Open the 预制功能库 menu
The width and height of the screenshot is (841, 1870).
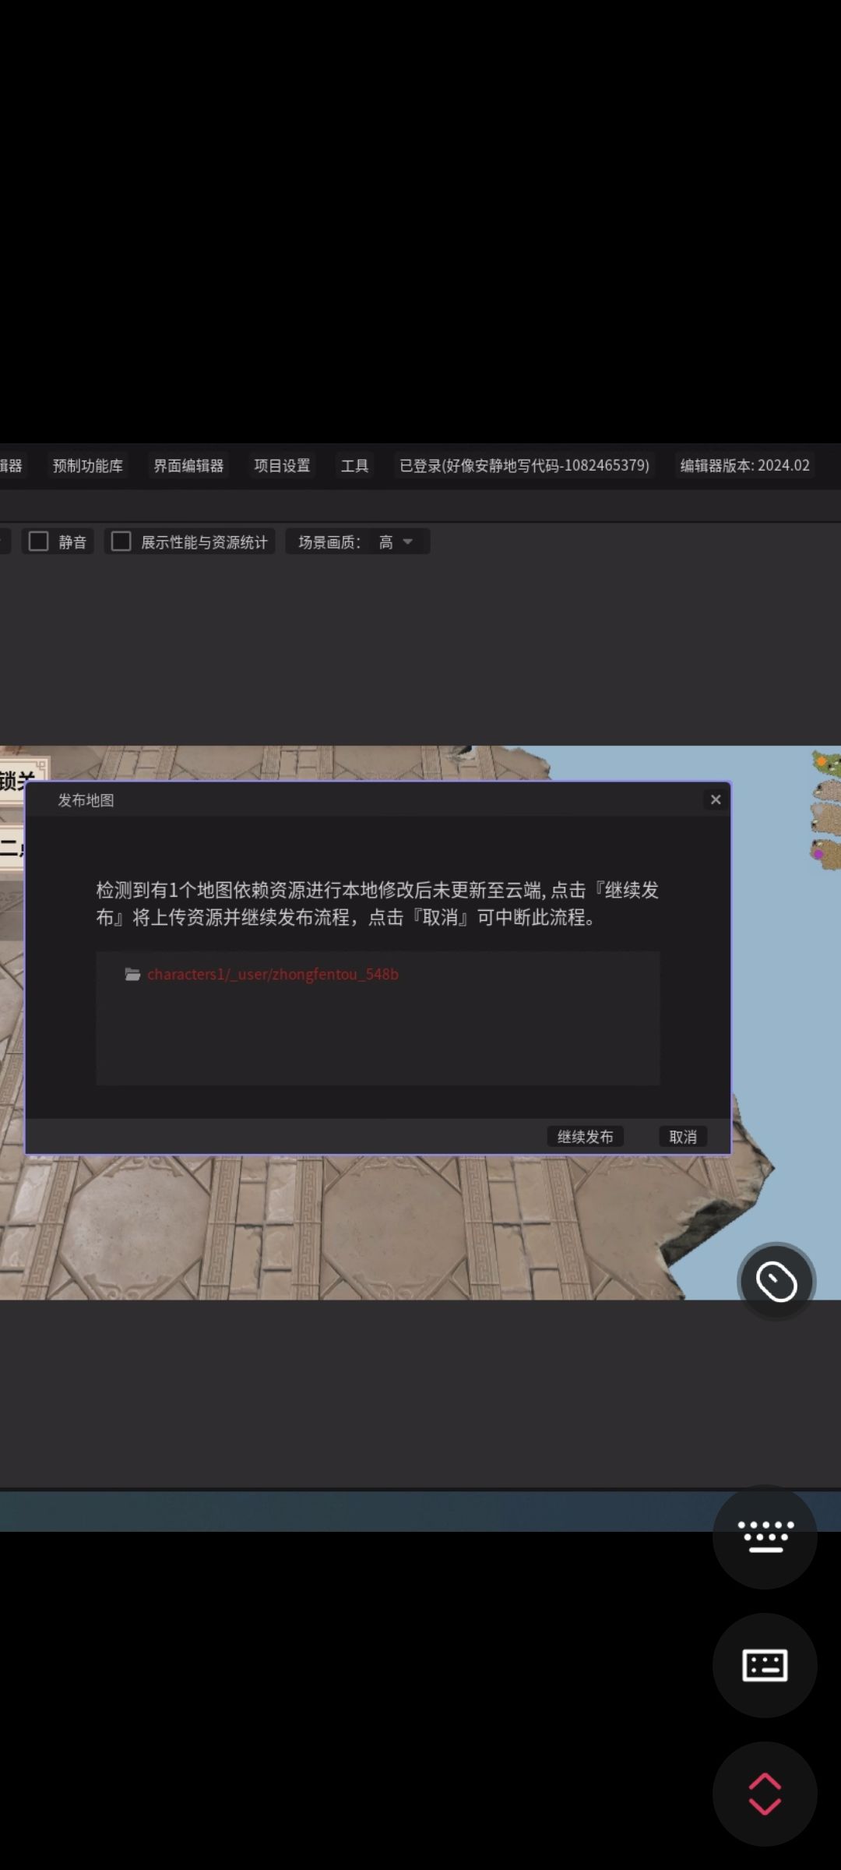[88, 466]
